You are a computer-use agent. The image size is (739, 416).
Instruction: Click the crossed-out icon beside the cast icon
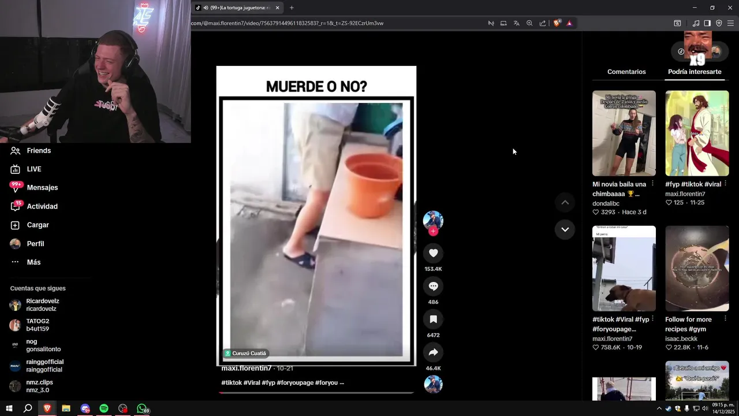491,23
